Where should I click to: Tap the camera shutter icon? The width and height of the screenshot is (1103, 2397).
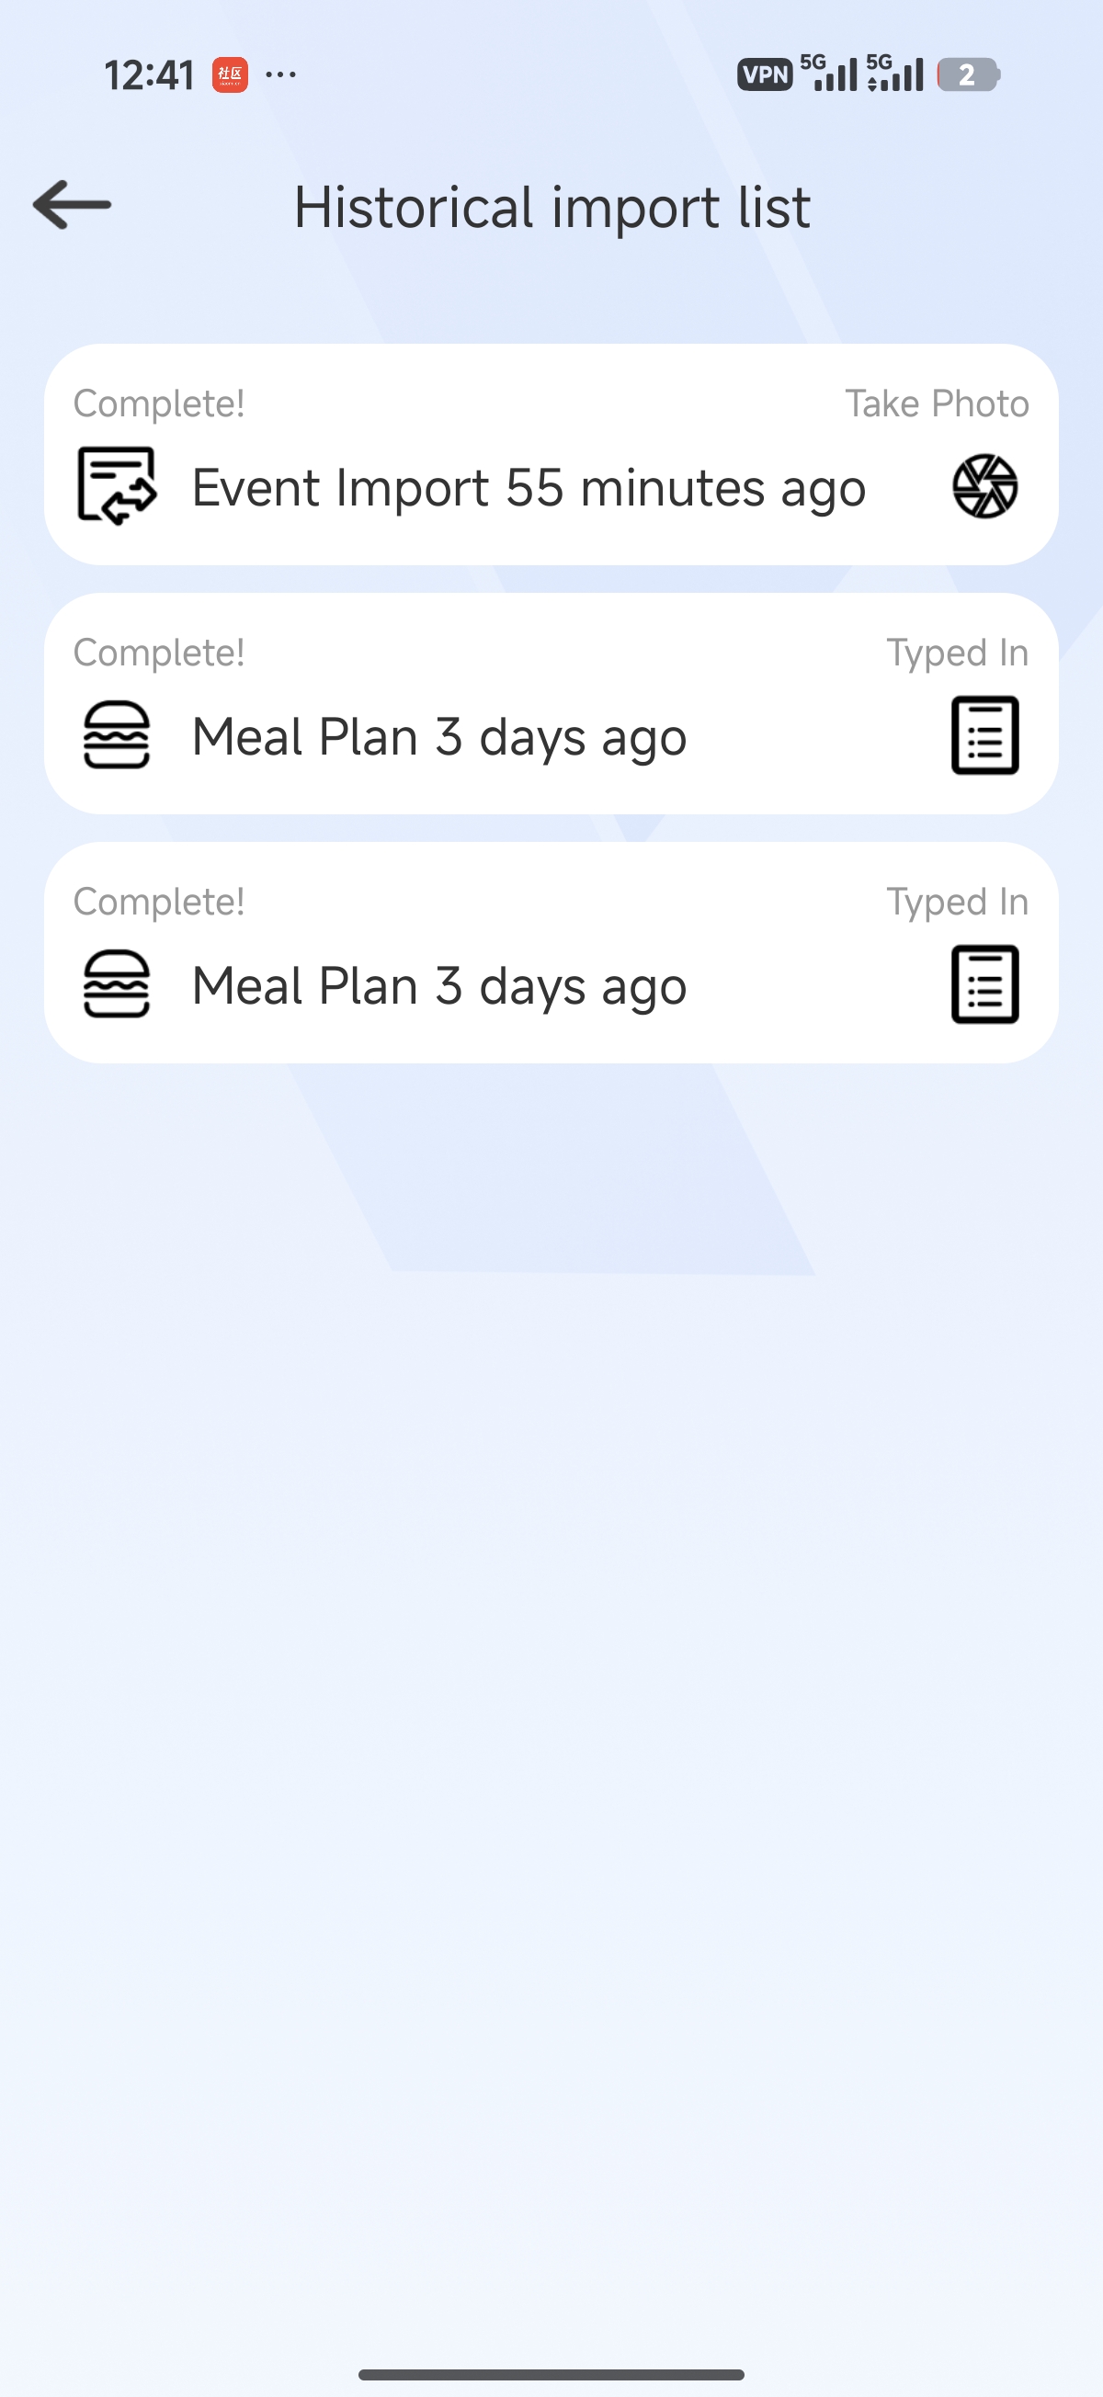click(x=984, y=485)
